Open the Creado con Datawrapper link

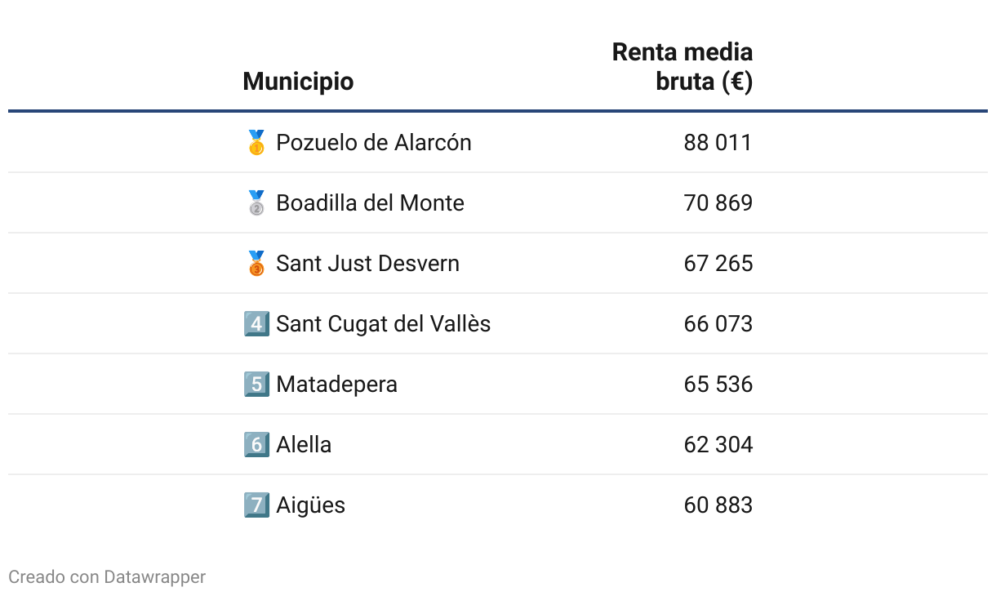(107, 577)
